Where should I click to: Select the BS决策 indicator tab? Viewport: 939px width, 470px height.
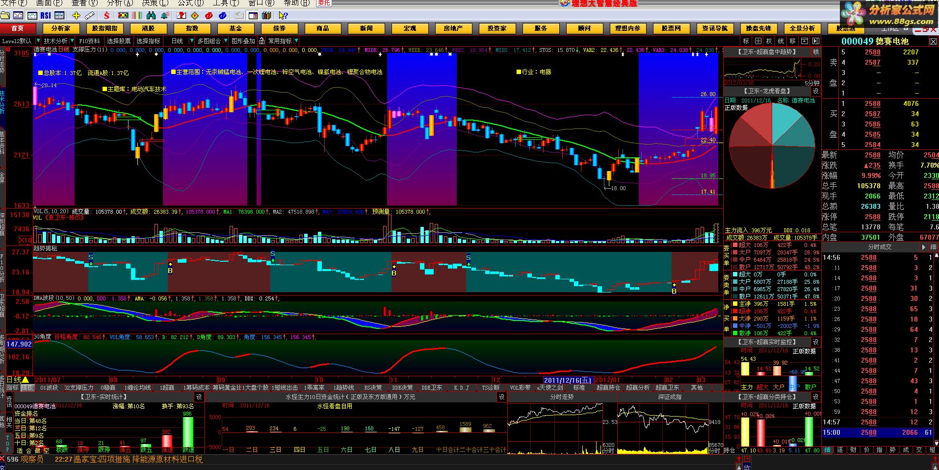(x=373, y=388)
